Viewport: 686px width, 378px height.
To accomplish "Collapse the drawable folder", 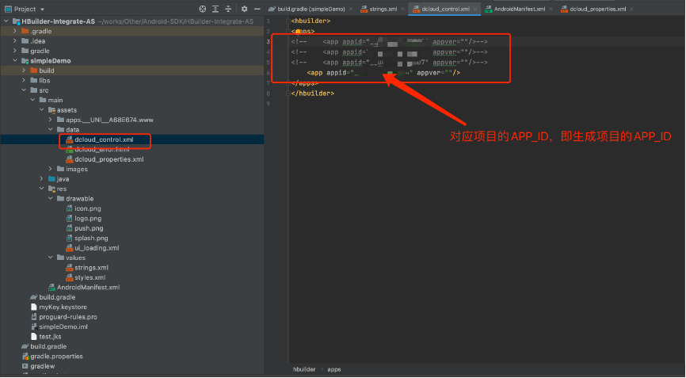I will click(x=51, y=198).
